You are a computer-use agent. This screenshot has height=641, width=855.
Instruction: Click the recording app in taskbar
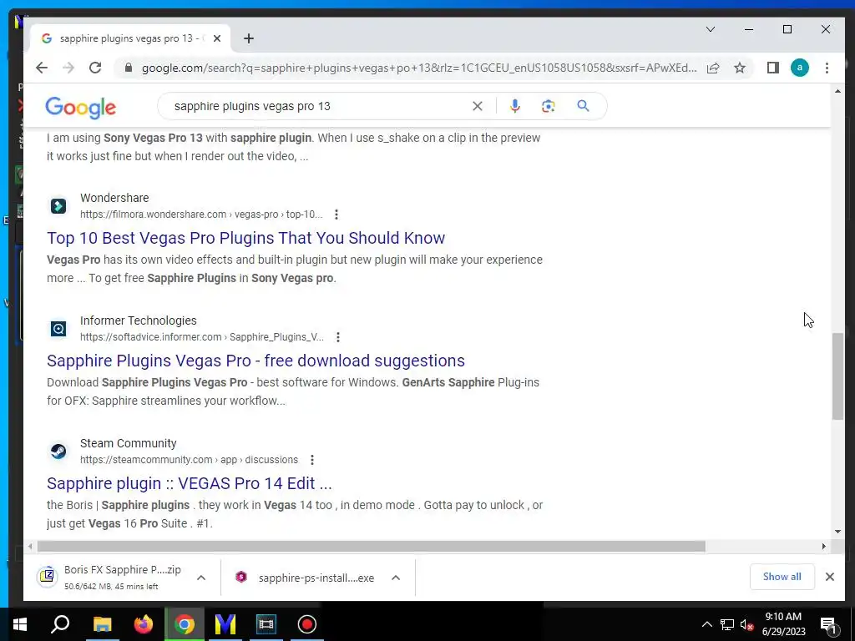(x=307, y=624)
